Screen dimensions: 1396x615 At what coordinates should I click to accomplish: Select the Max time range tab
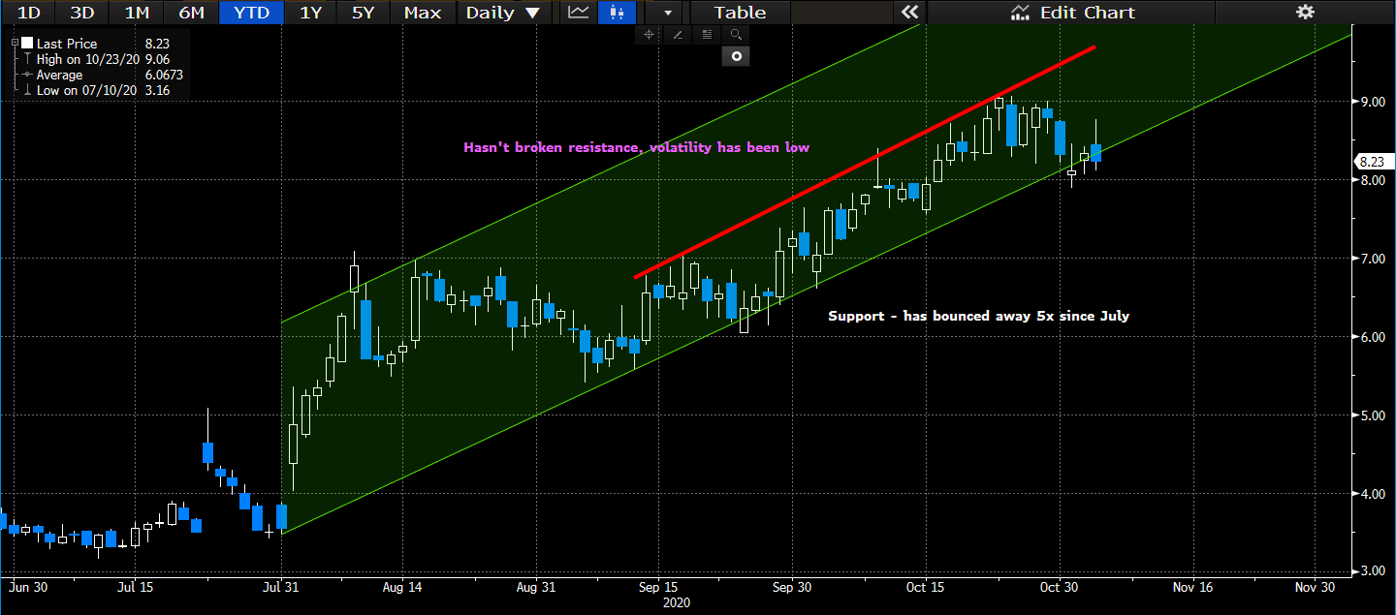pos(422,13)
